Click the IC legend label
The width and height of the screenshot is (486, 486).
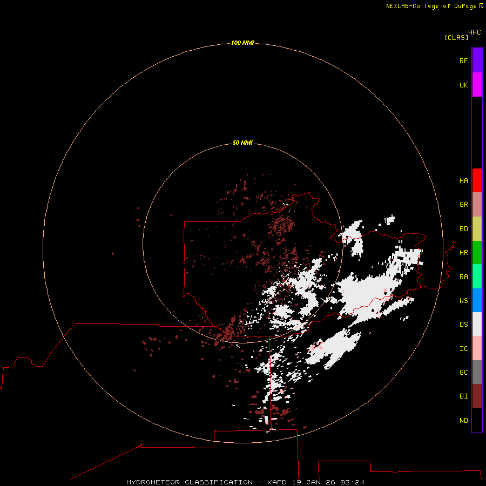[464, 349]
